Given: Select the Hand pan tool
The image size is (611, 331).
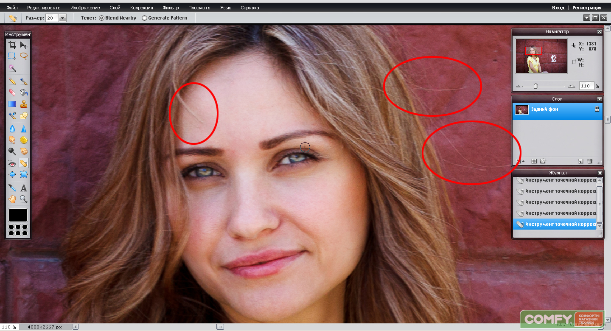Looking at the screenshot, I should (x=12, y=199).
